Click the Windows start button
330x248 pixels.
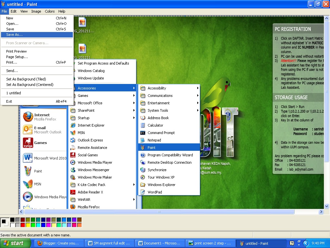coord(15,243)
